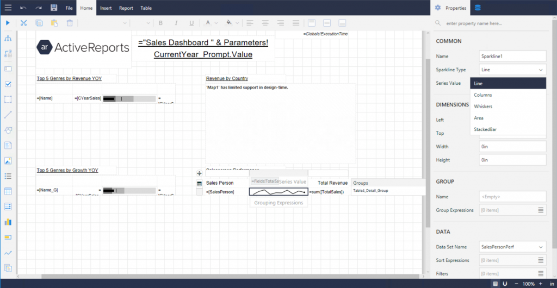Image resolution: width=557 pixels, height=288 pixels.
Task: Open the hamburger menu
Action: (x=8, y=8)
